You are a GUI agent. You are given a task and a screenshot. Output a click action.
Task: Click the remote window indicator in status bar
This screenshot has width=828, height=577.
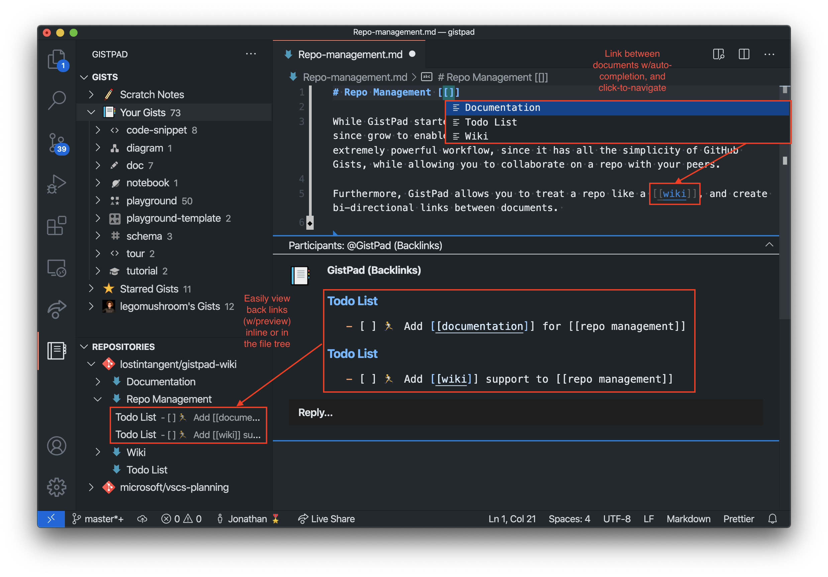[51, 519]
